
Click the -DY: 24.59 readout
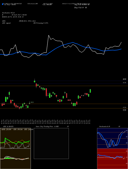pos(29,130)
